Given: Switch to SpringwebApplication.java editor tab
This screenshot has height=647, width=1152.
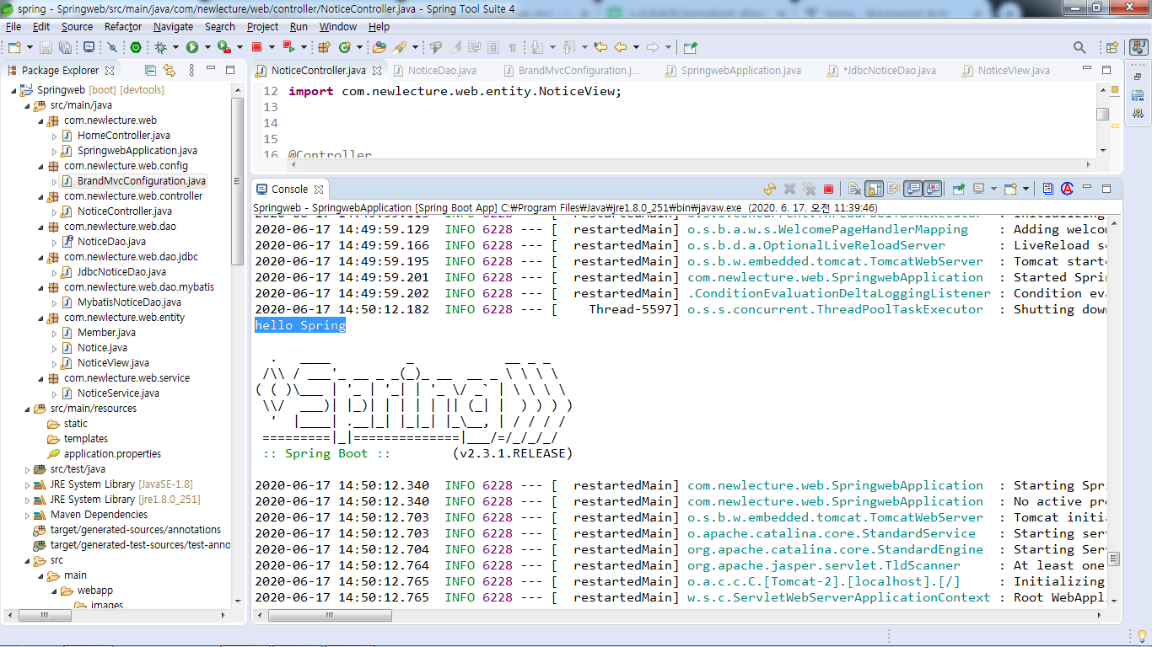Looking at the screenshot, I should coord(740,71).
